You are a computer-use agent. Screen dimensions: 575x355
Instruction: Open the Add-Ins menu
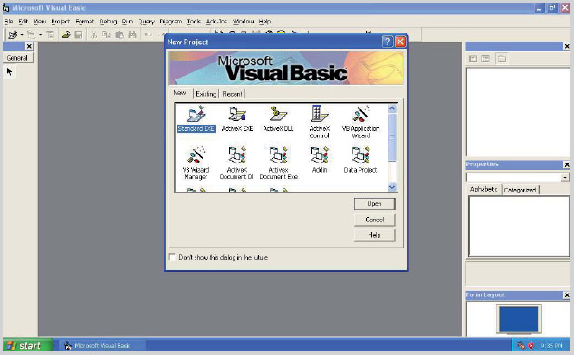coord(216,22)
